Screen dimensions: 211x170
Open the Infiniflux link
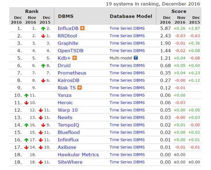(x=68, y=140)
